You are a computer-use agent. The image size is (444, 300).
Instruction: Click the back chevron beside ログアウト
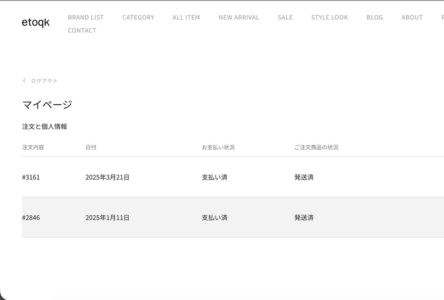click(x=24, y=80)
